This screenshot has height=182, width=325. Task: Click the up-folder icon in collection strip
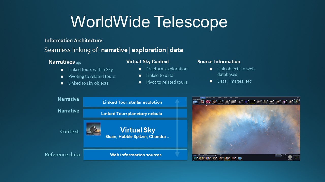[x=196, y=102]
